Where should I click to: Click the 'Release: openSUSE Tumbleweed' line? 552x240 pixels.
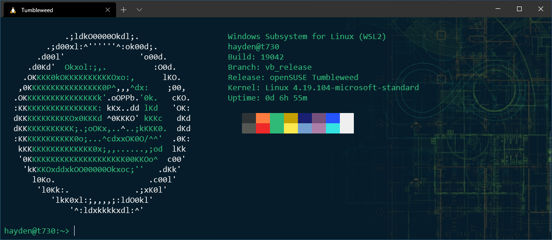(x=293, y=77)
